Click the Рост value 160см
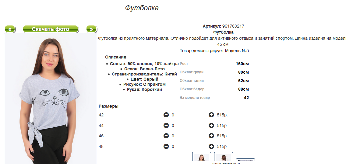Viewport: 346px width, 164px height. click(x=242, y=64)
